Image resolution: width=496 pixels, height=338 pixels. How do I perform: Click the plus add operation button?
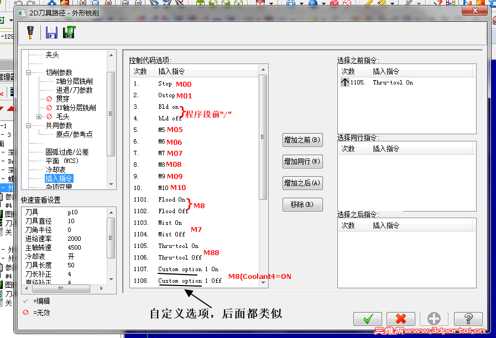click(434, 319)
